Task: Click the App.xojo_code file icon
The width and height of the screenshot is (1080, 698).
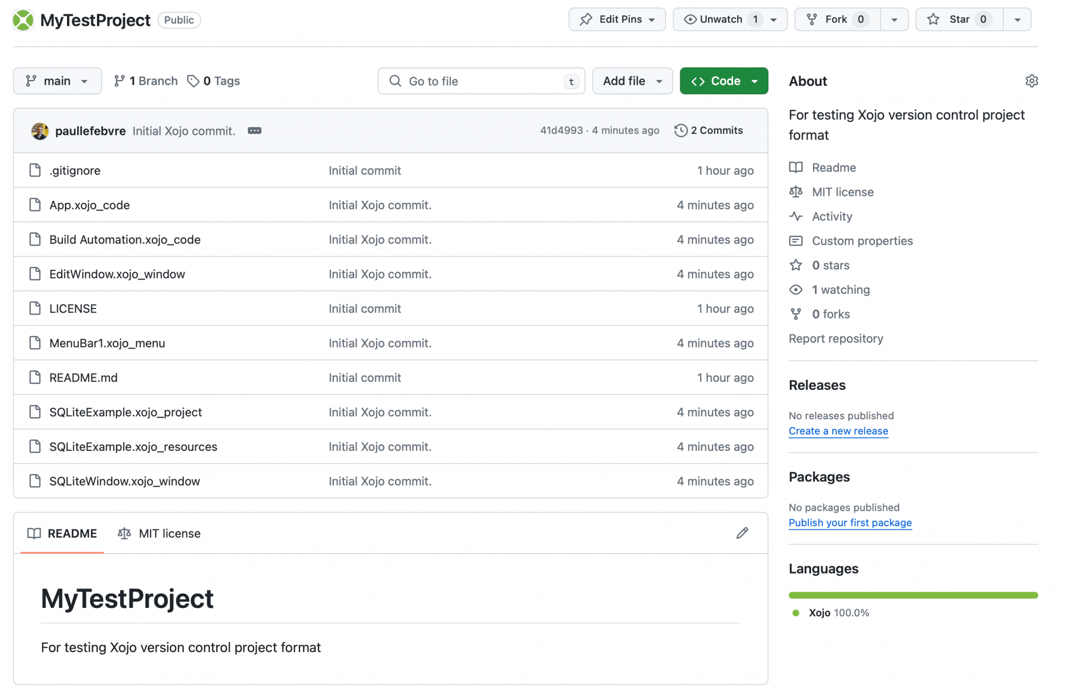Action: pyautogui.click(x=35, y=205)
